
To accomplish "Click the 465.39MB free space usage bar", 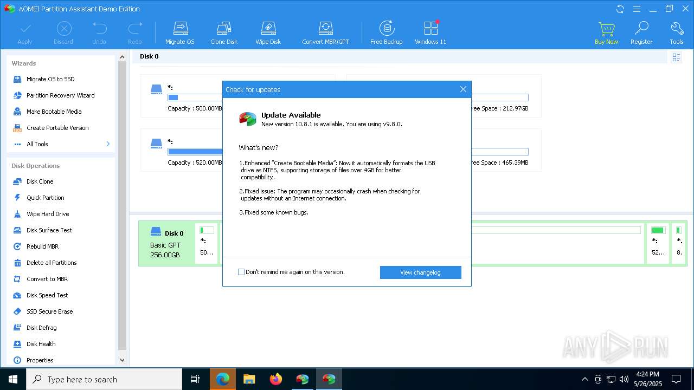I will 499,152.
